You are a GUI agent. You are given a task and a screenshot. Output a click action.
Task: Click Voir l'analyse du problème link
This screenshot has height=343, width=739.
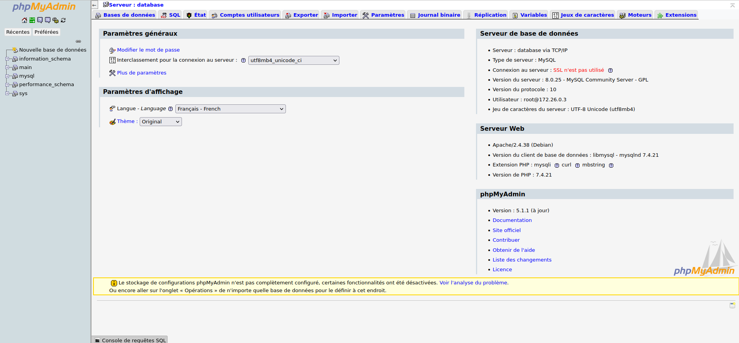pyautogui.click(x=473, y=283)
